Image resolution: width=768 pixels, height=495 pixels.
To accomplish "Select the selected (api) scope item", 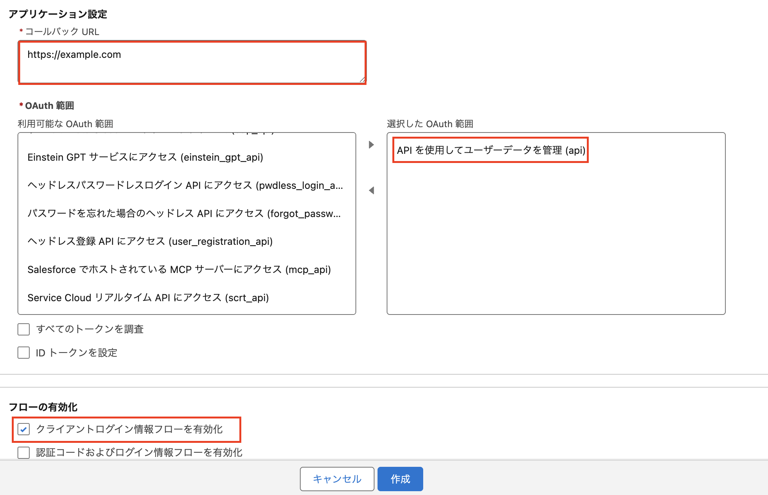I will [491, 150].
